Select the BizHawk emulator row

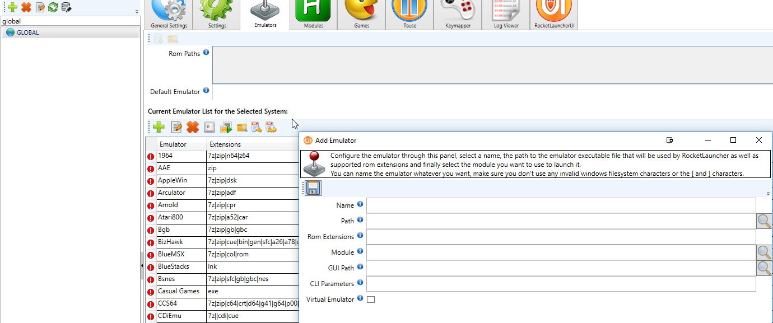click(170, 242)
